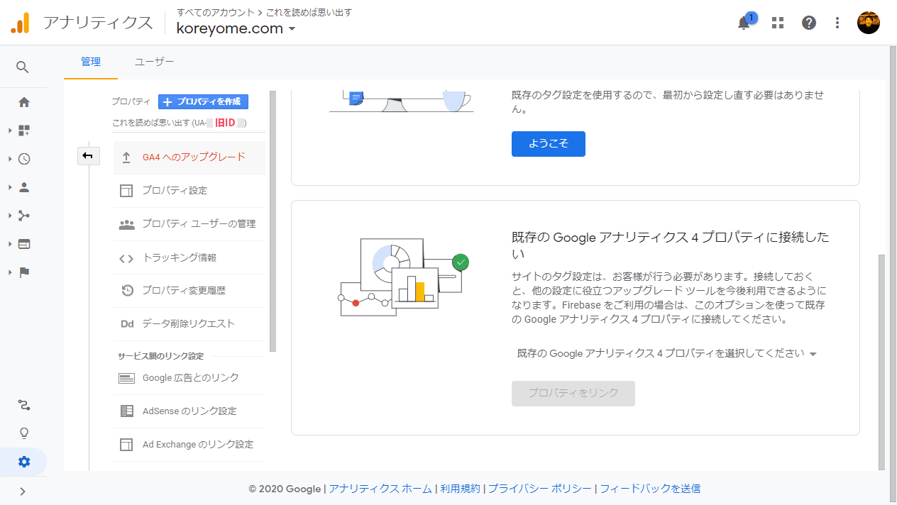Open トラッキング情報 menu item
The height and width of the screenshot is (505, 897).
(189, 257)
